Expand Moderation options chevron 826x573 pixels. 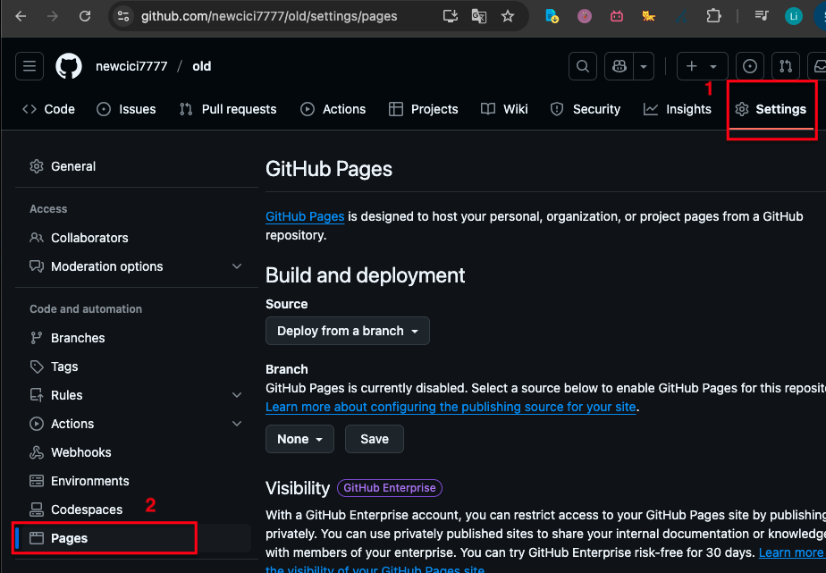tap(237, 266)
